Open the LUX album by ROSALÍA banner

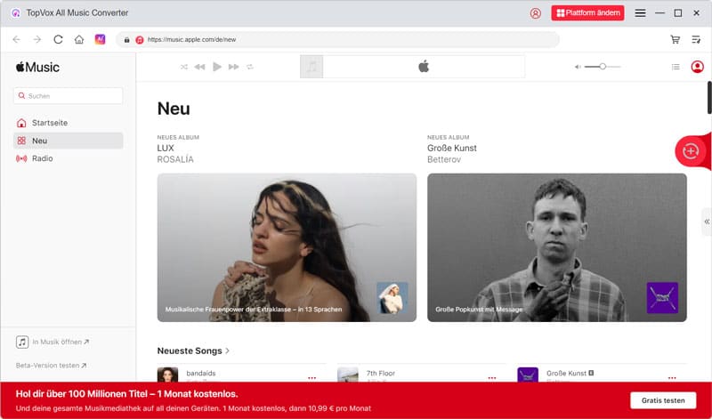287,247
